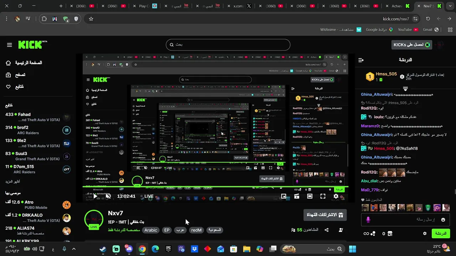Select the EP tag
This screenshot has height=256, width=456.
point(167,230)
